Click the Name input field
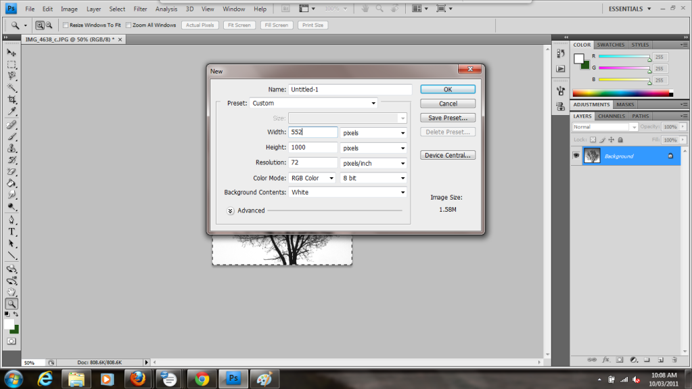Viewport: 692px width, 389px height. (350, 89)
